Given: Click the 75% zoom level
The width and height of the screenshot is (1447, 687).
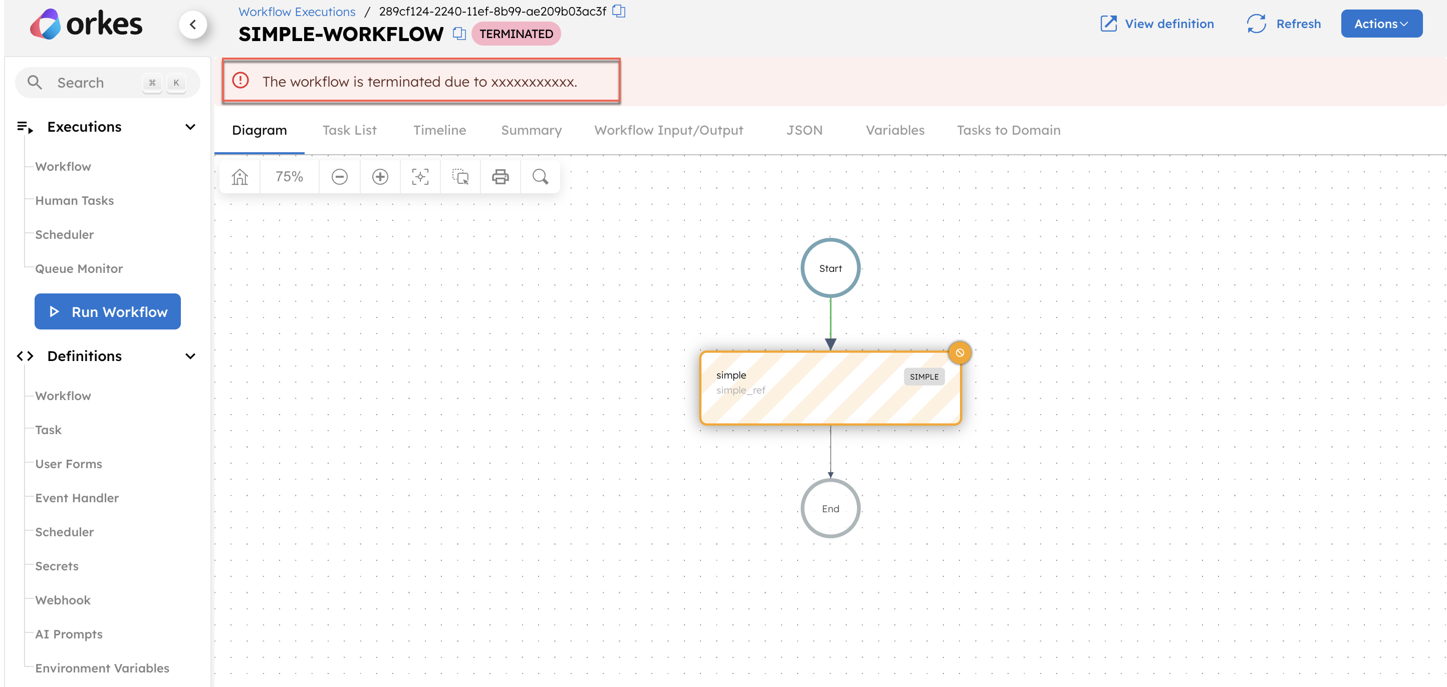Looking at the screenshot, I should pyautogui.click(x=289, y=177).
